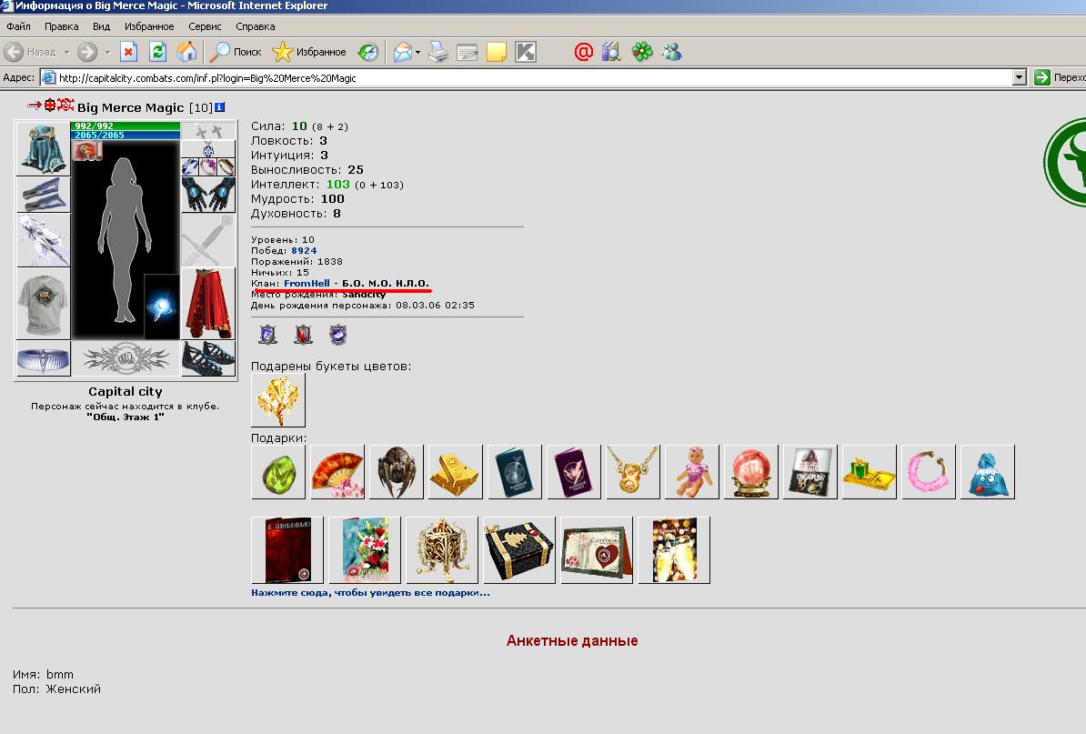Click the belt equipment slot icon
Screen dimensions: 1086x734
click(43, 358)
